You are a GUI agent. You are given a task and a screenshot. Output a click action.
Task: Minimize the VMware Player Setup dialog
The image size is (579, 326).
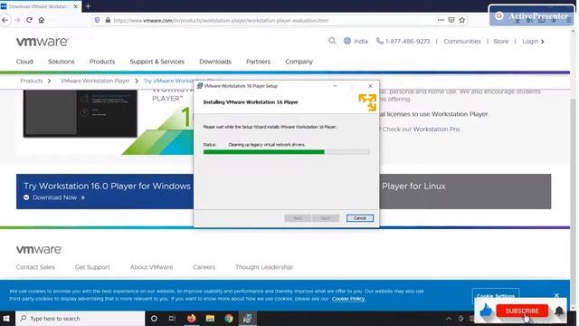[335, 86]
